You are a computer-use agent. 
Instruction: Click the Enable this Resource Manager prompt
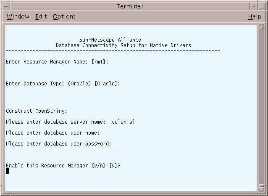tap(63, 166)
